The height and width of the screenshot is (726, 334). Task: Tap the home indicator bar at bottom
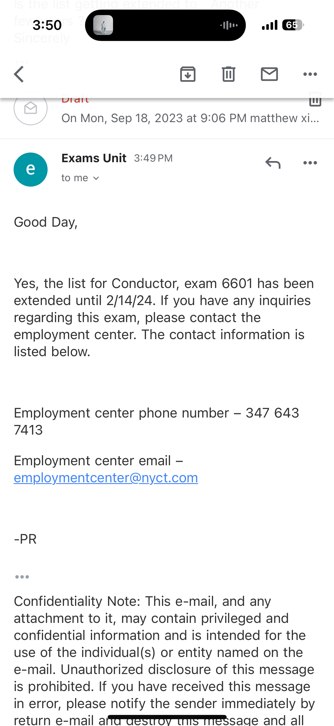pyautogui.click(x=167, y=717)
